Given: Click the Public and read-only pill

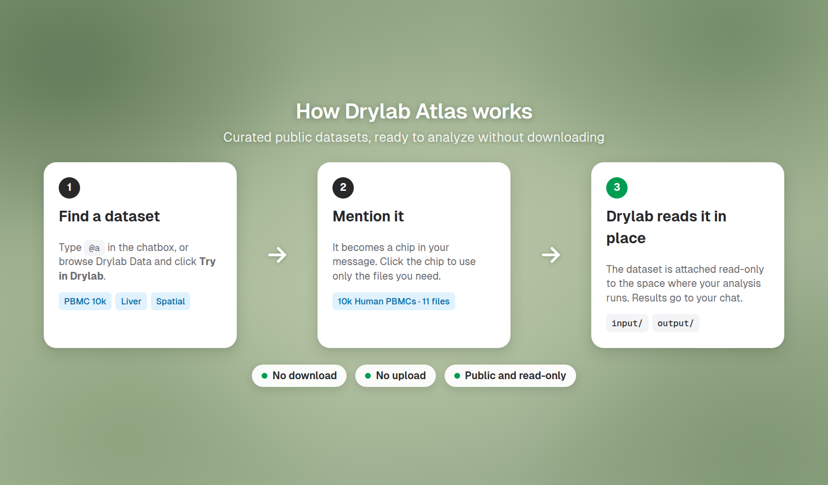Looking at the screenshot, I should 510,376.
